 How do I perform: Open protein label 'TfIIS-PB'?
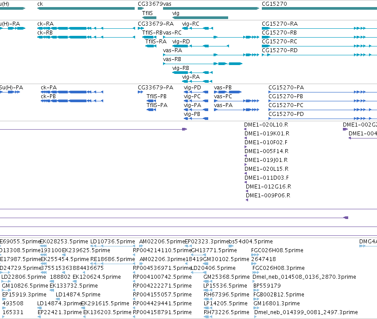(x=156, y=96)
